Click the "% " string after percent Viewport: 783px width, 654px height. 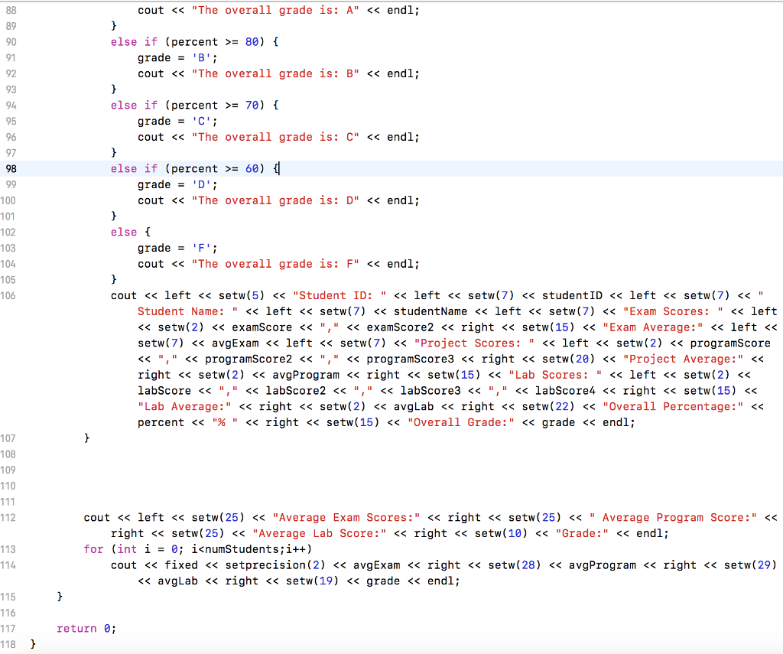pyautogui.click(x=225, y=423)
